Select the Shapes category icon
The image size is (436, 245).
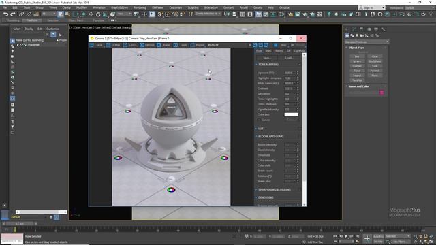[352, 35]
